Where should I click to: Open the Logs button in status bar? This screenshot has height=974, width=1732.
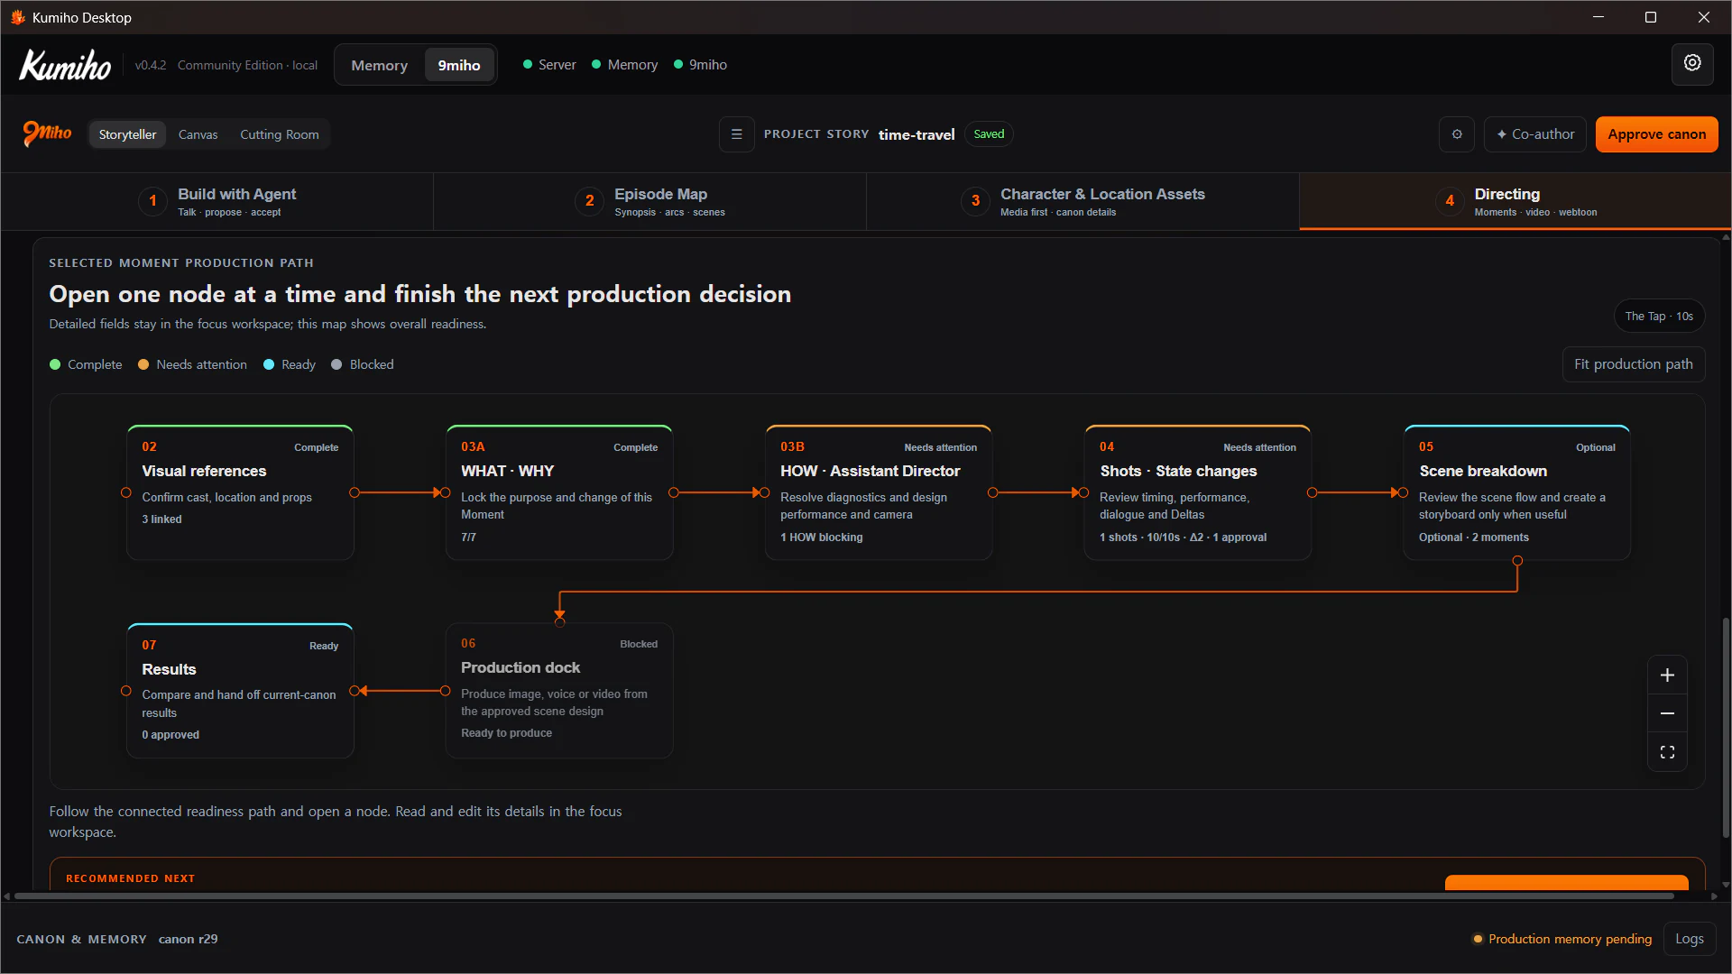click(1689, 939)
